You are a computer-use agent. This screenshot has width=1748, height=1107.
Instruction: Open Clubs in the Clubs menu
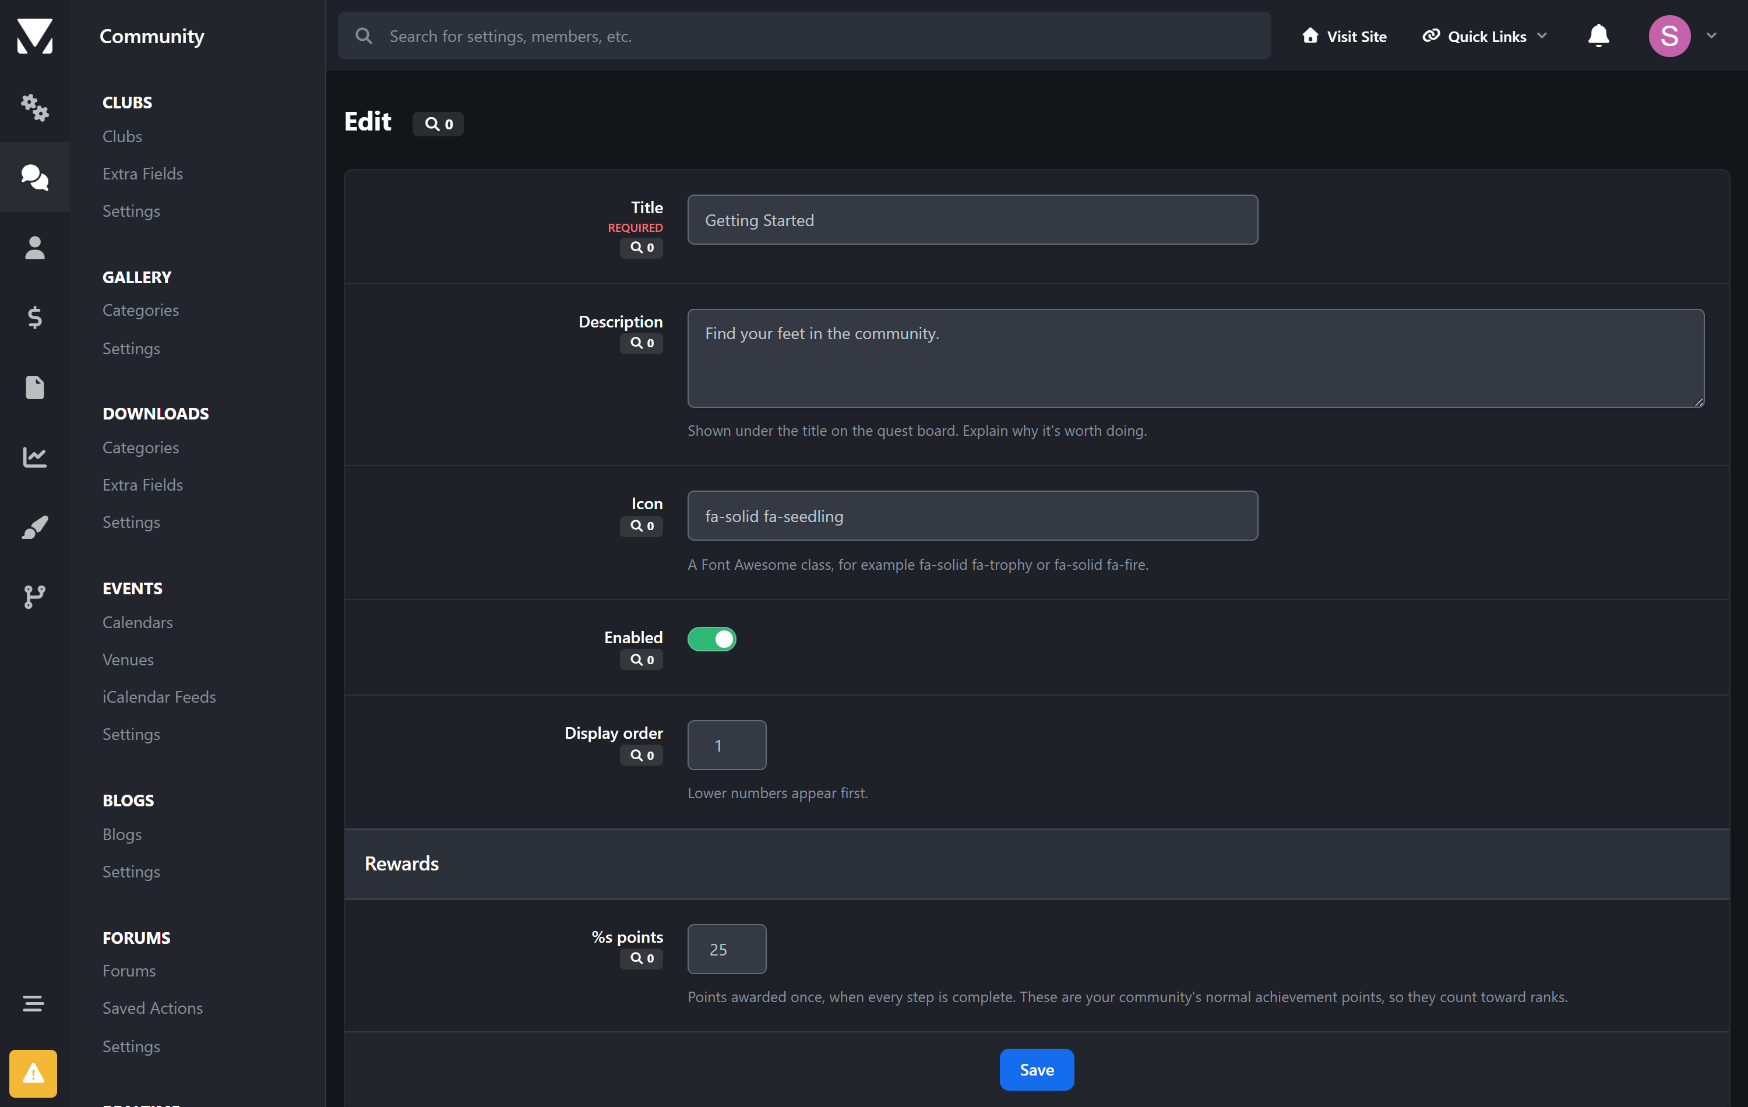pyautogui.click(x=123, y=136)
